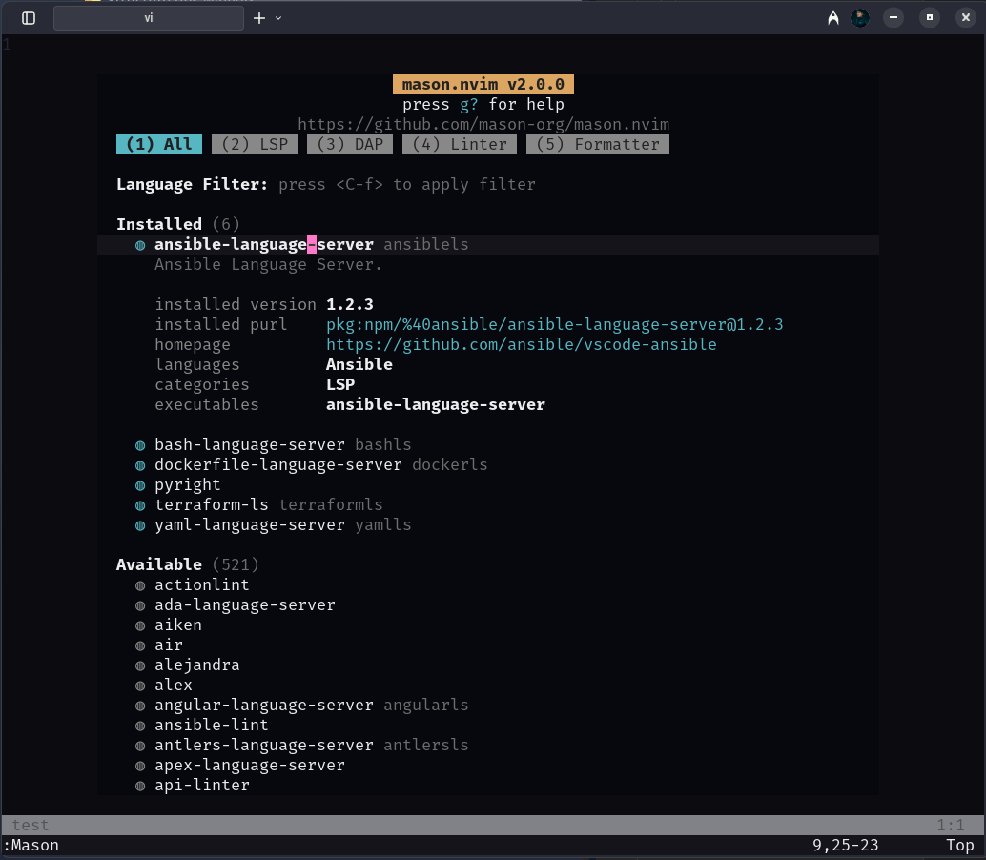Expand the new tab dropdown chevron
The height and width of the screenshot is (860, 986).
[x=278, y=18]
